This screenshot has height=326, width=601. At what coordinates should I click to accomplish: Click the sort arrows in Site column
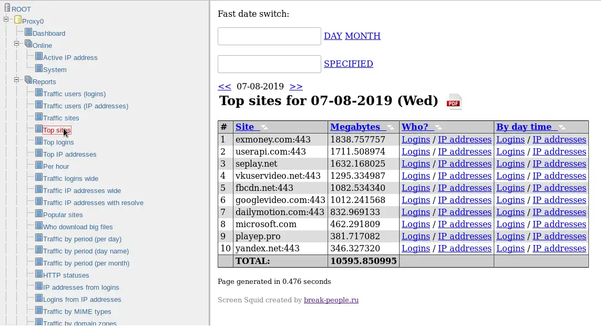click(264, 127)
